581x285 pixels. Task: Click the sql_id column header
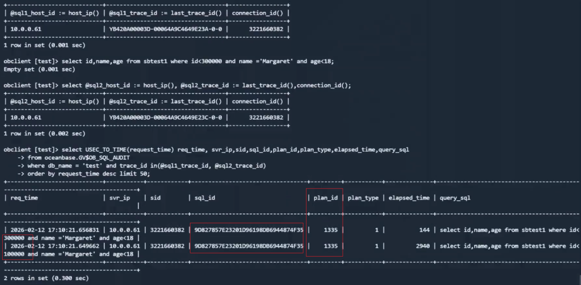point(204,198)
